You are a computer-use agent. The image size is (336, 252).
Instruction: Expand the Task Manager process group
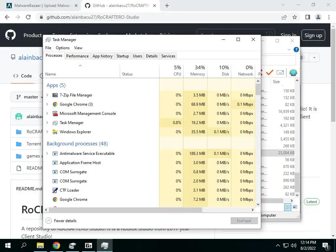click(47, 123)
